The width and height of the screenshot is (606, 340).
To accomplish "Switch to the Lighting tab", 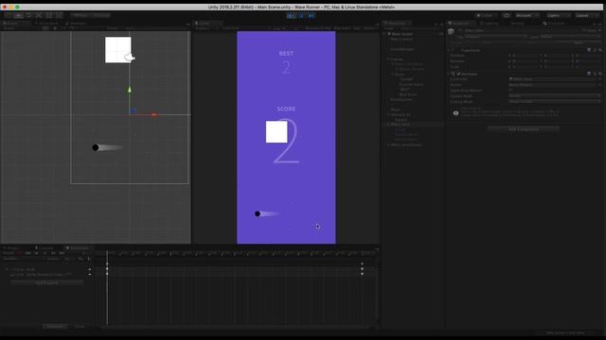I will click(490, 23).
